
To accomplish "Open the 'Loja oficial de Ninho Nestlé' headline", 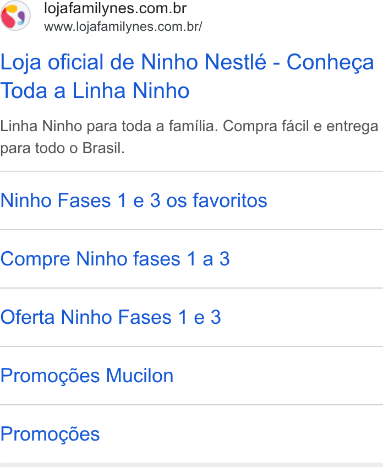I will tap(187, 76).
